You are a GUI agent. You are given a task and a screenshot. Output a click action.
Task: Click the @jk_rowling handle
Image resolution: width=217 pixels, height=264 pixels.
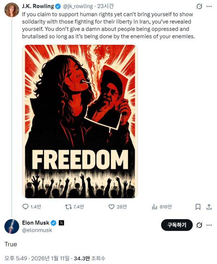(78, 7)
